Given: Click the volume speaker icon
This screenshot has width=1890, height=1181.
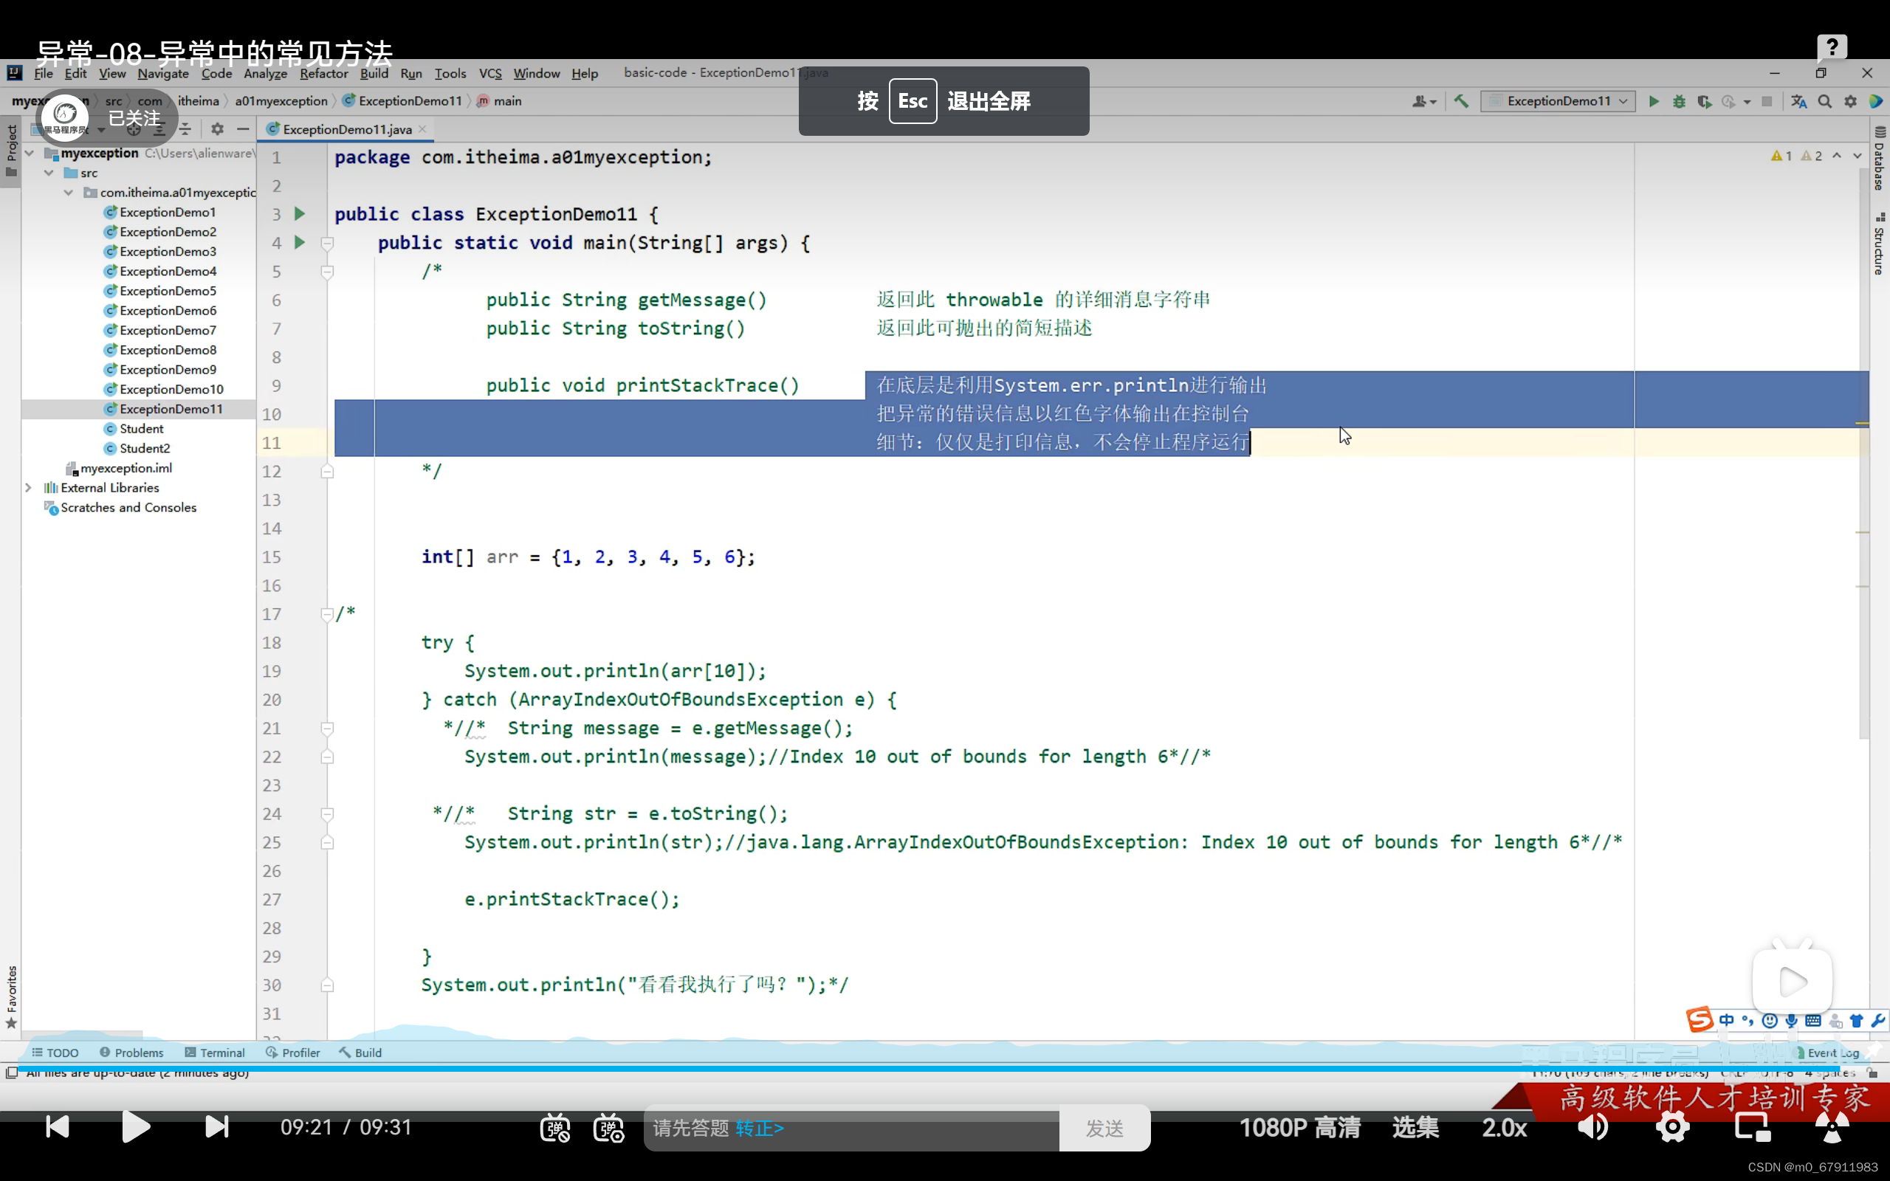Looking at the screenshot, I should click(1592, 1127).
